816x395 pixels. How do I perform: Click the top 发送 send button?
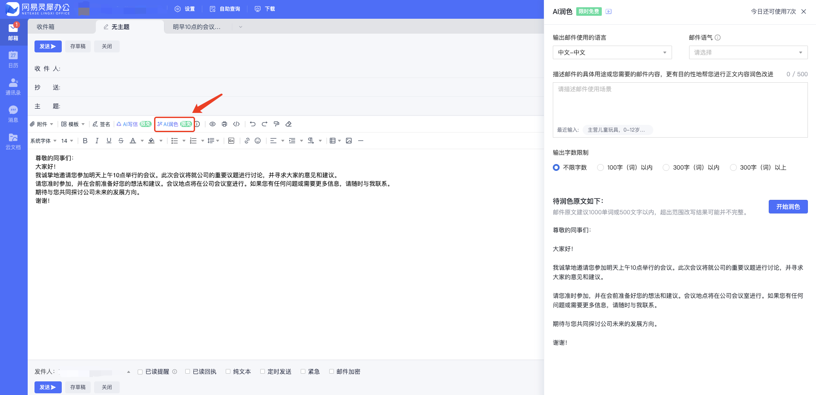48,46
